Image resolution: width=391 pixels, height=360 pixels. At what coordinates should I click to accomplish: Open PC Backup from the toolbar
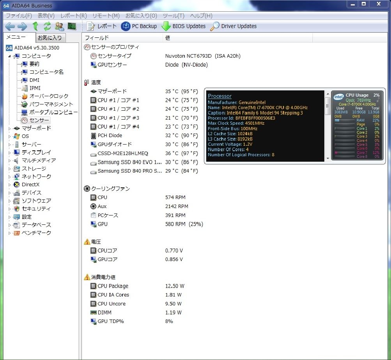[x=139, y=26]
